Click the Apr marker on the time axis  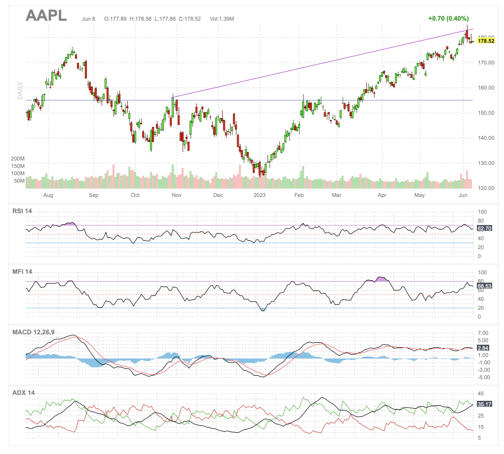[x=382, y=195]
